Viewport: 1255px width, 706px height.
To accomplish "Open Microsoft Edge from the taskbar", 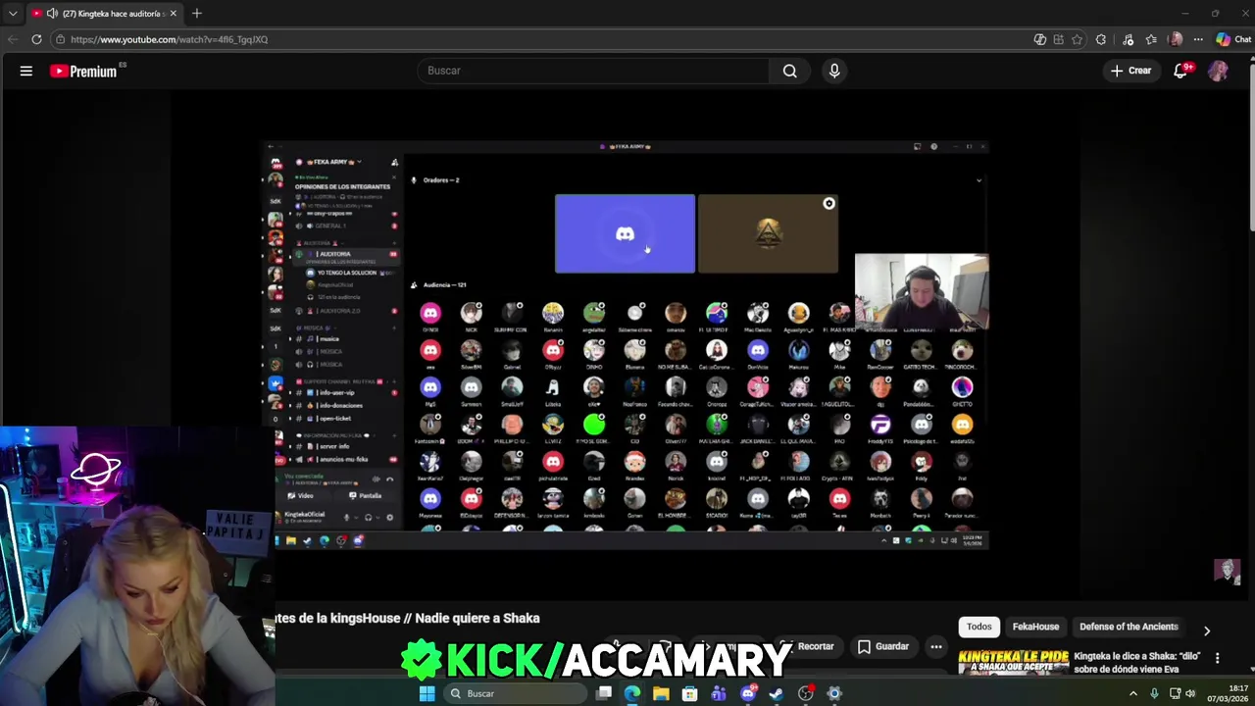I will (x=632, y=693).
